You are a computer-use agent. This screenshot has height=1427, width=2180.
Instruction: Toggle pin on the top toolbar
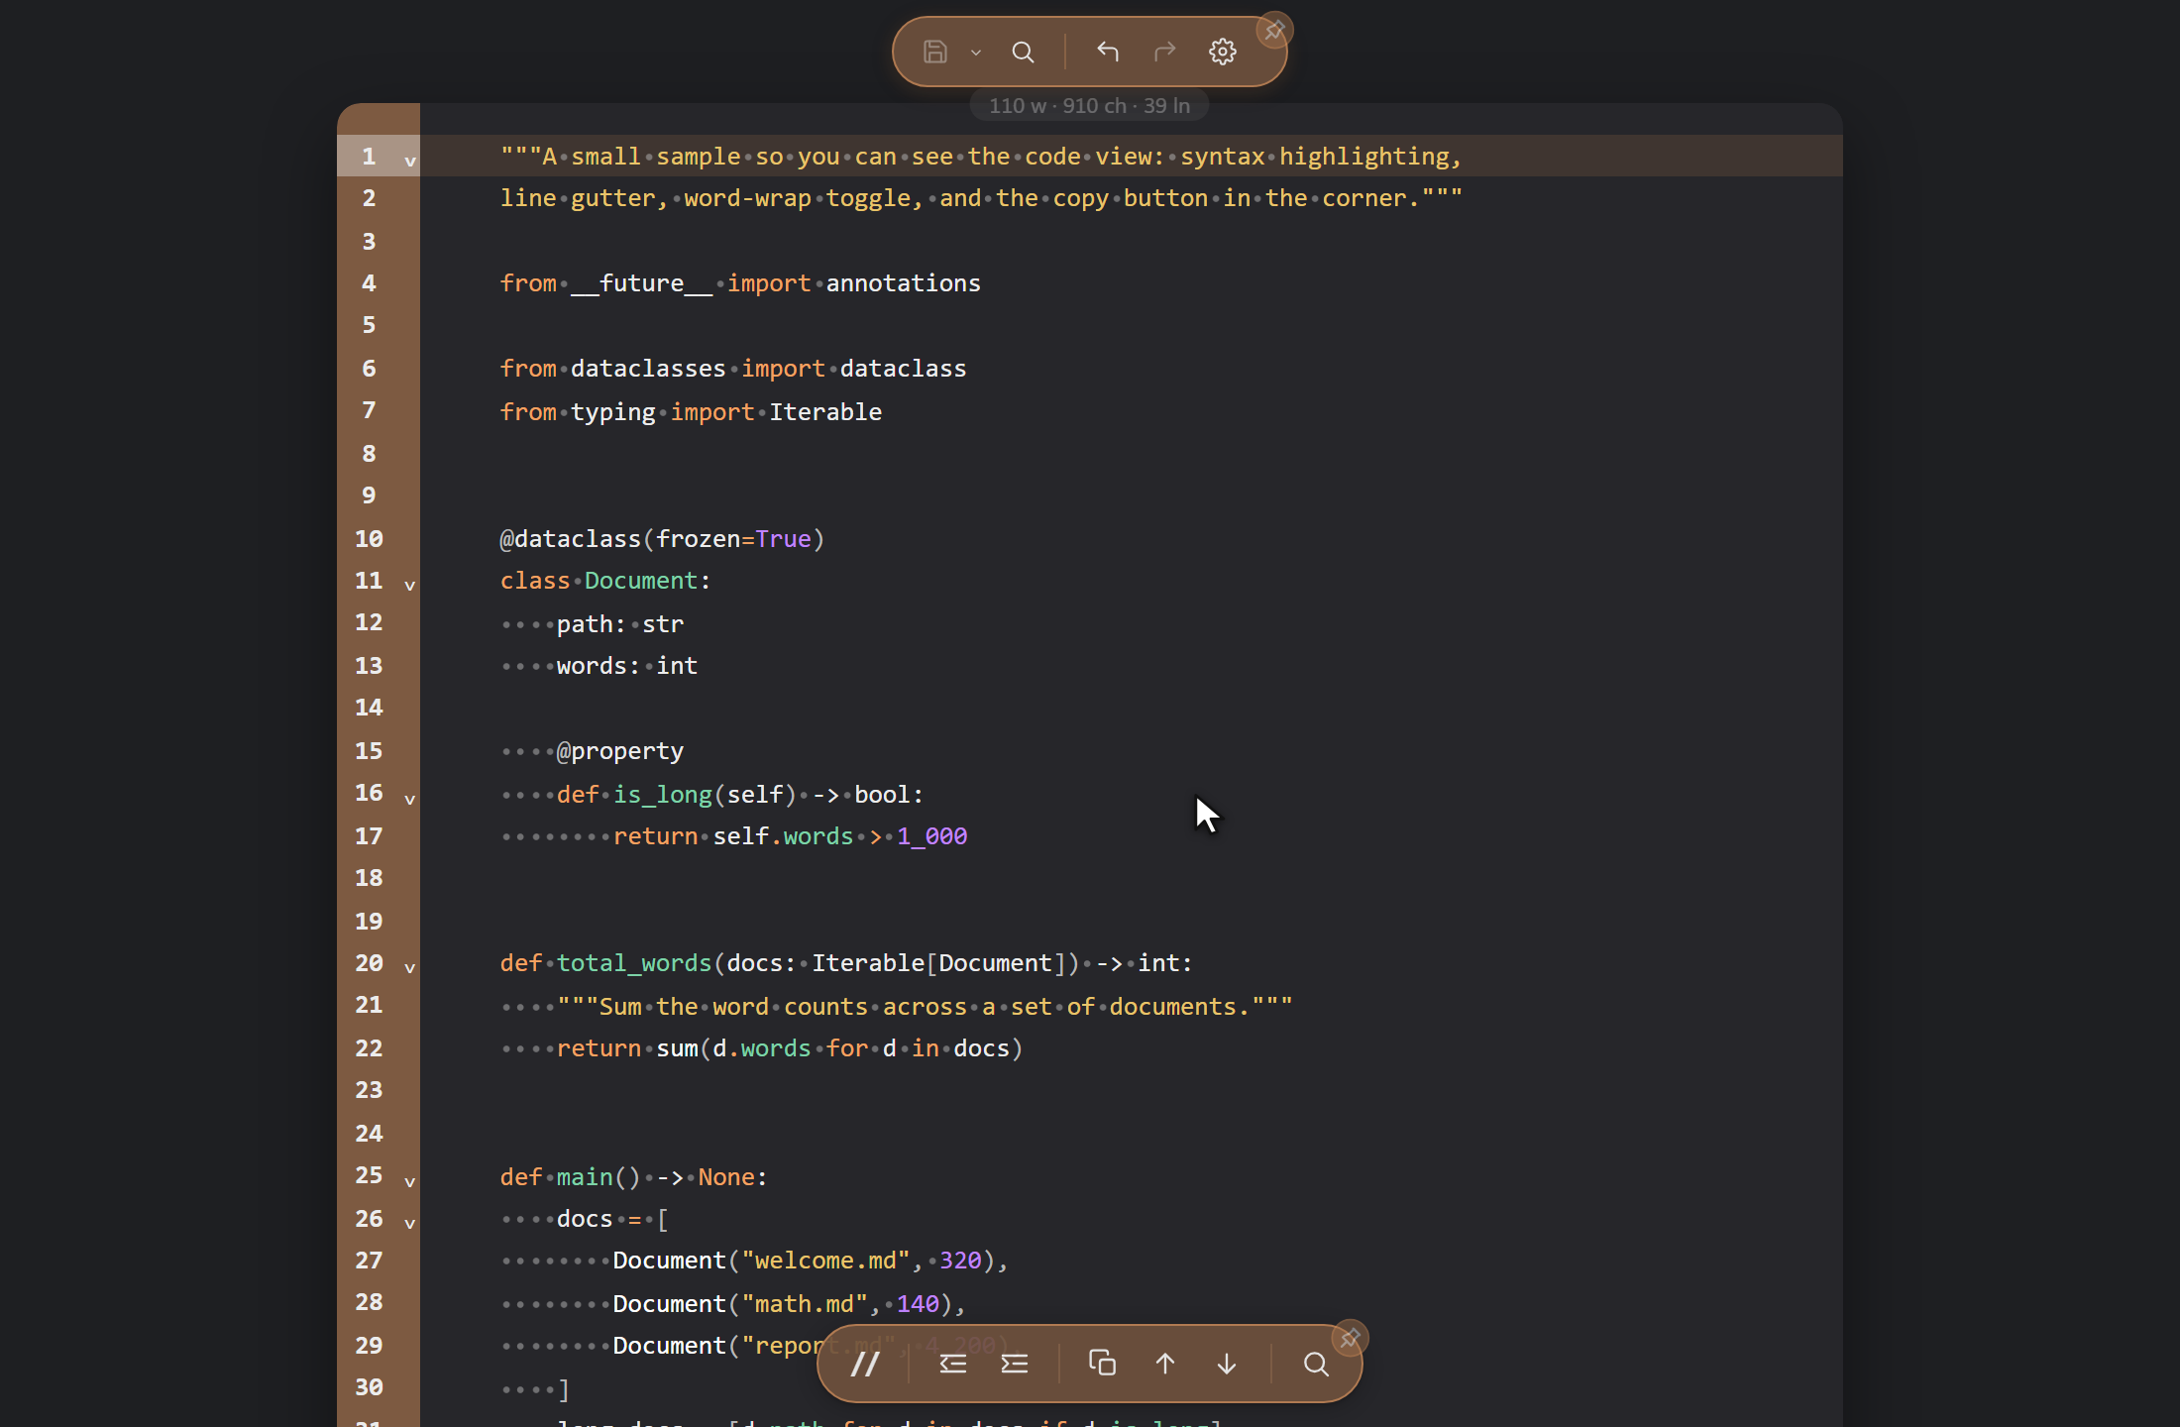click(x=1274, y=30)
